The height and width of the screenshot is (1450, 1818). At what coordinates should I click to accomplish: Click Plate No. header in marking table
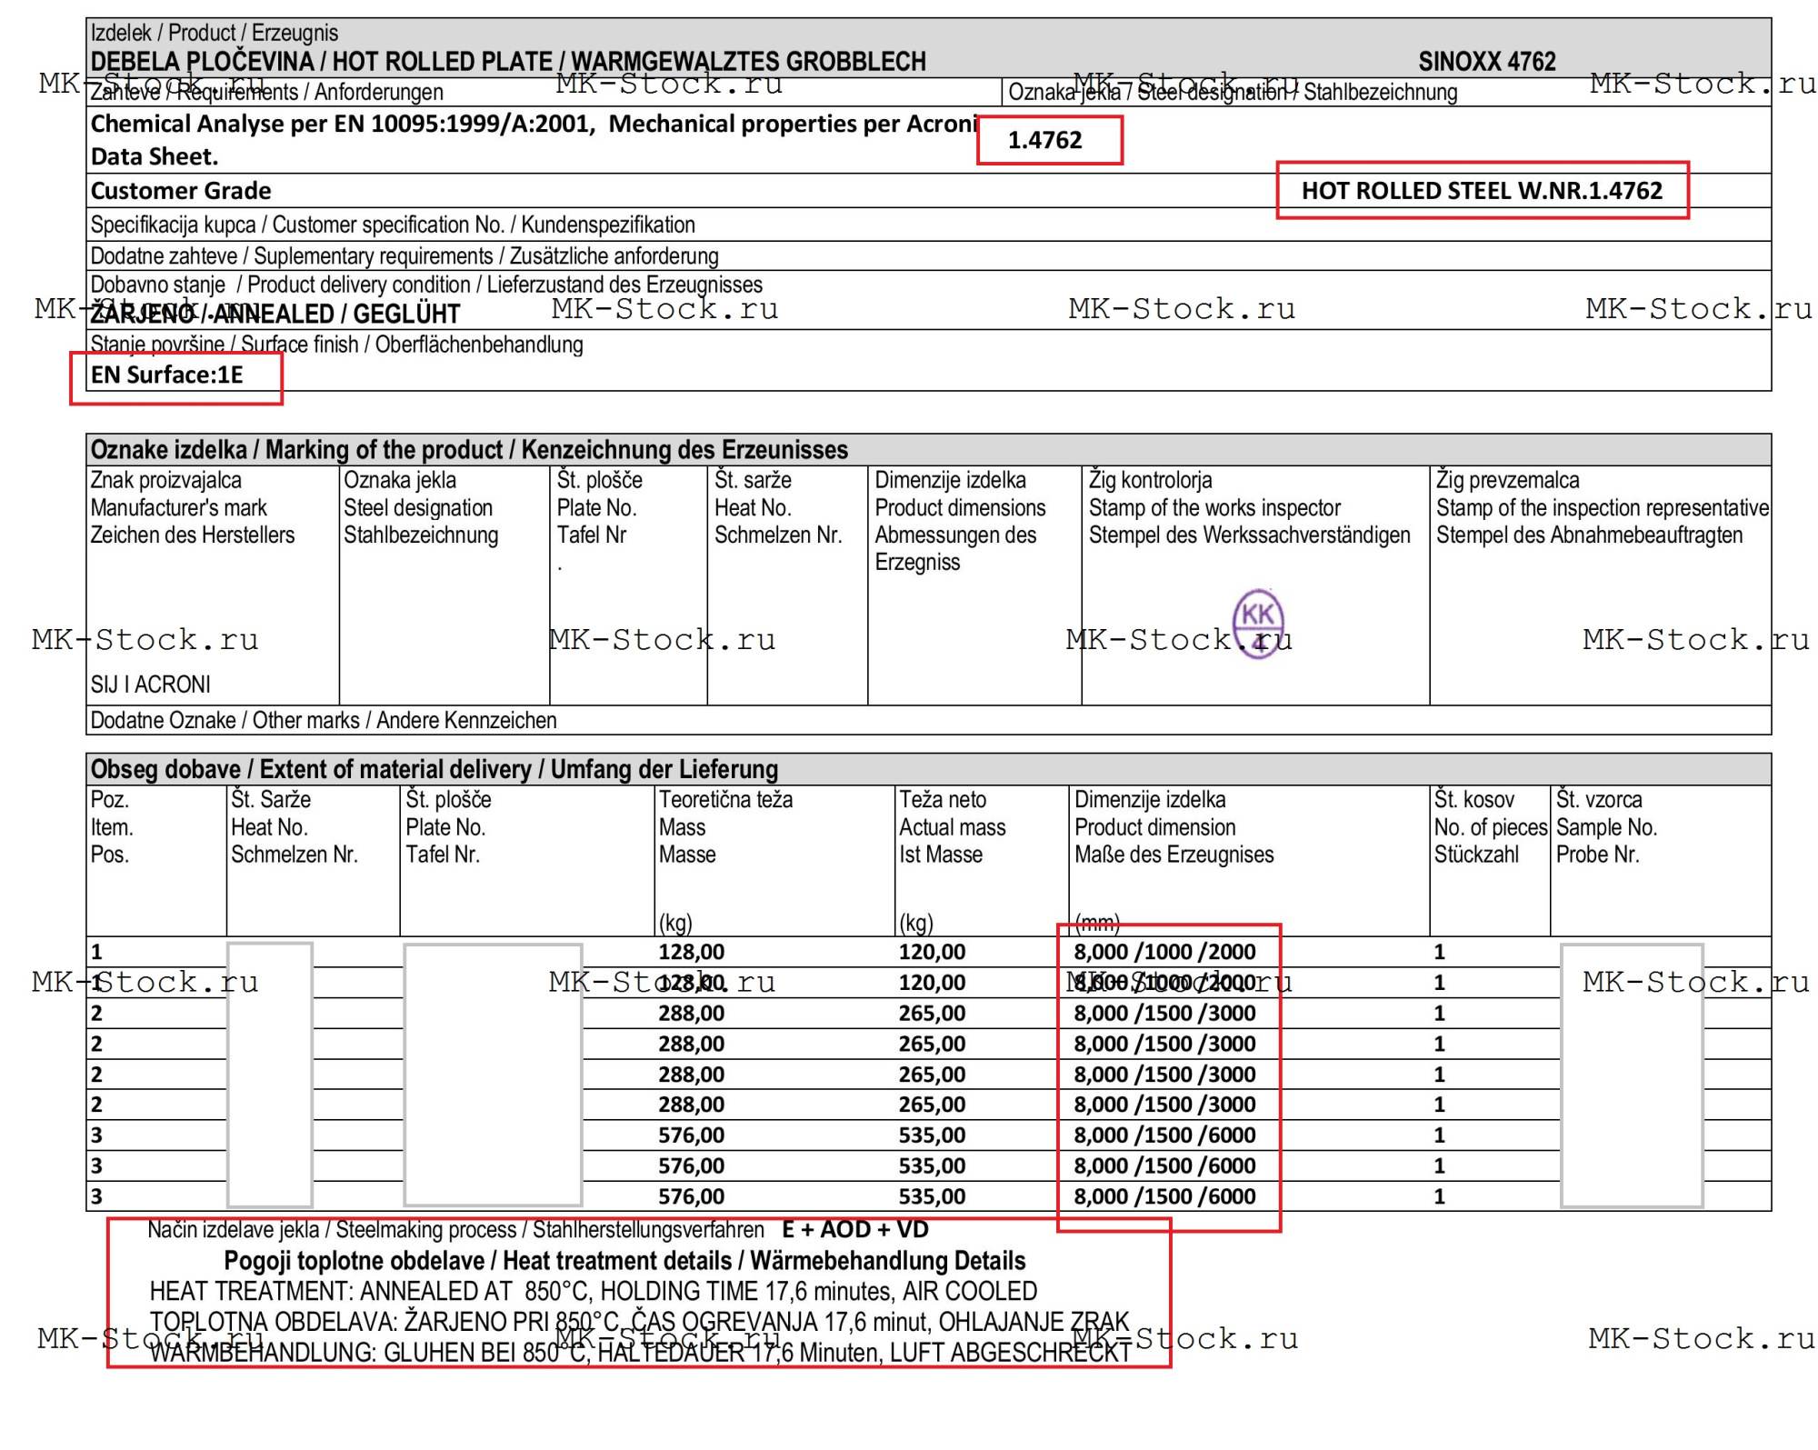[600, 507]
